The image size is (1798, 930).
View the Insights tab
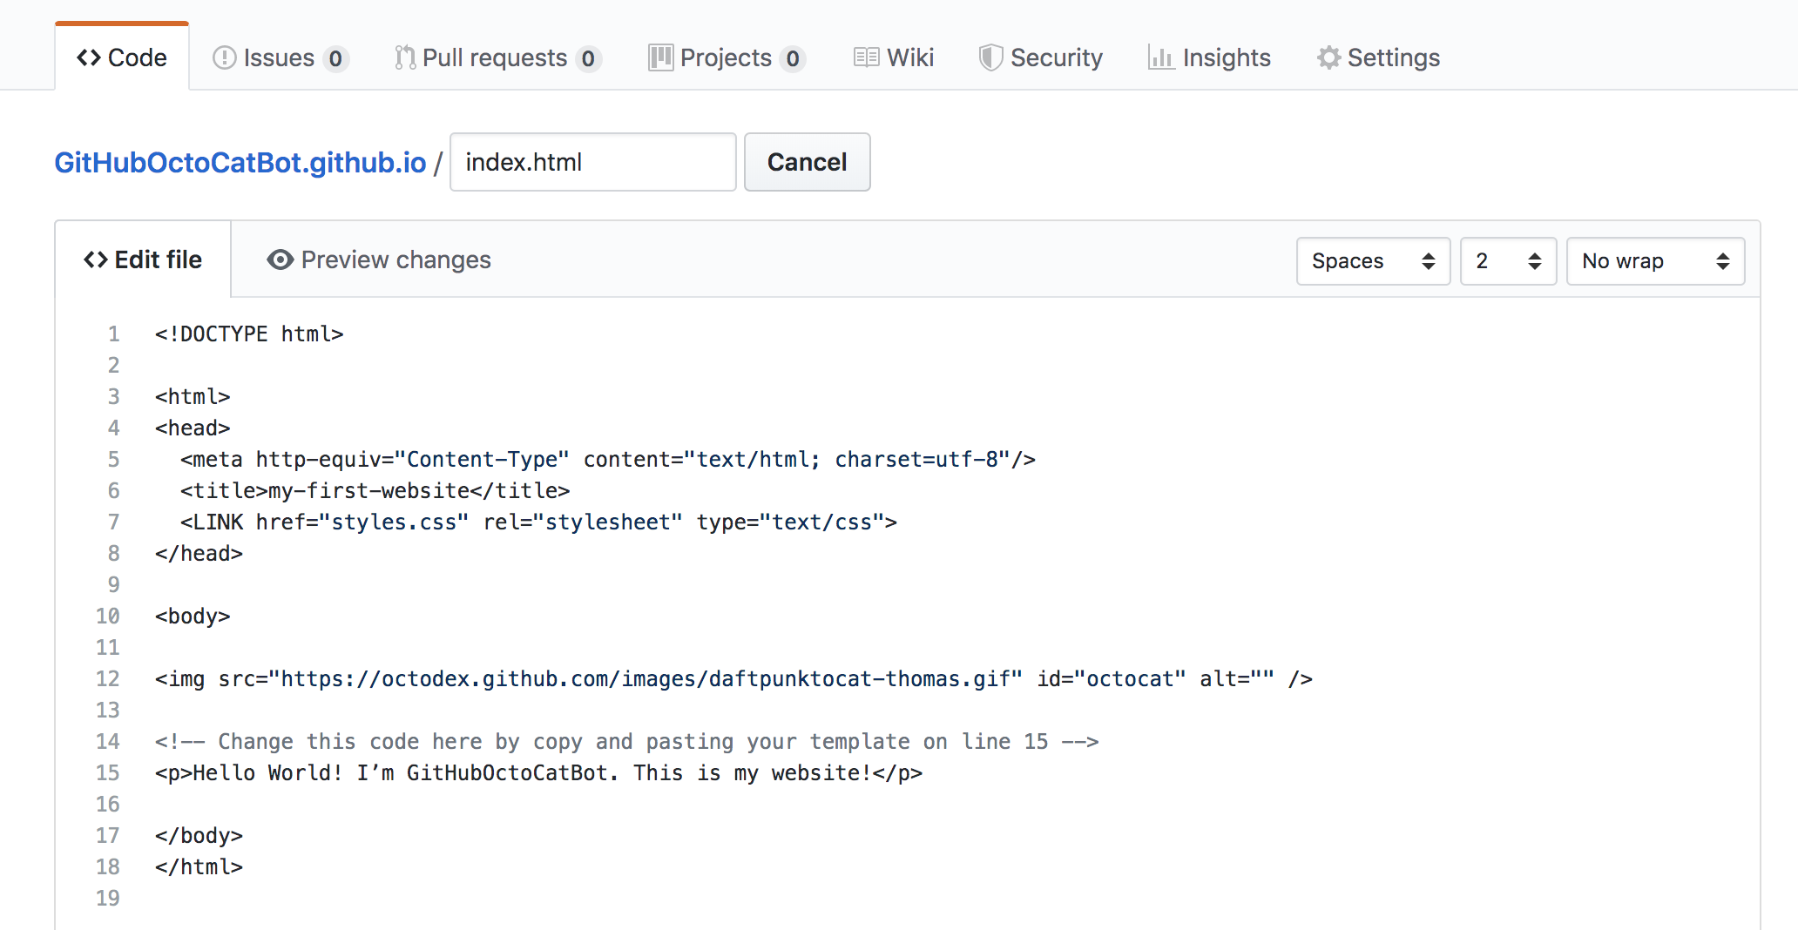1209,57
